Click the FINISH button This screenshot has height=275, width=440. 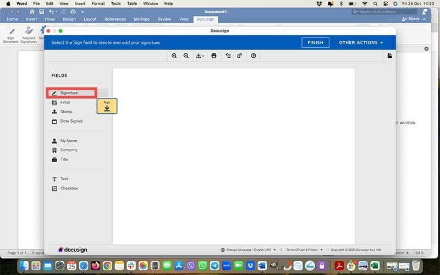[315, 42]
